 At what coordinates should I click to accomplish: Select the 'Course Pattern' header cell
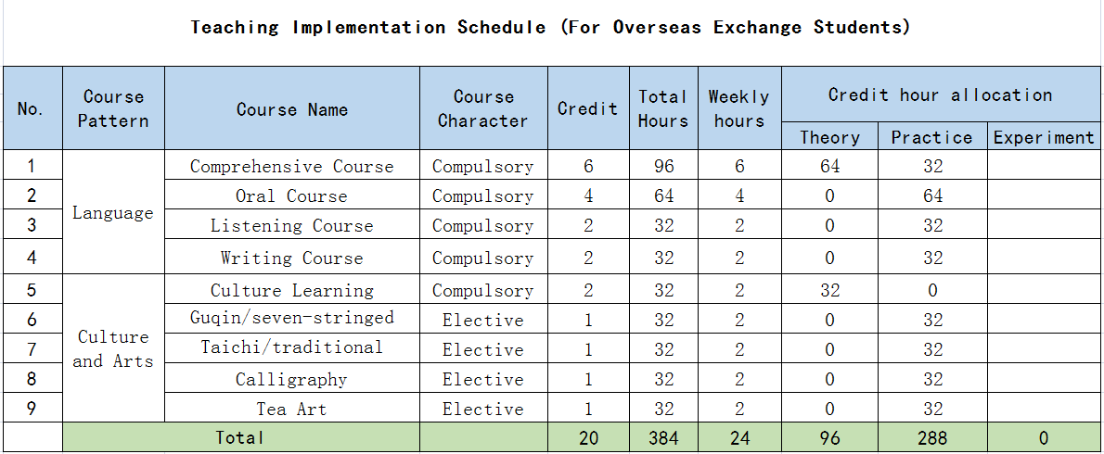pyautogui.click(x=113, y=108)
